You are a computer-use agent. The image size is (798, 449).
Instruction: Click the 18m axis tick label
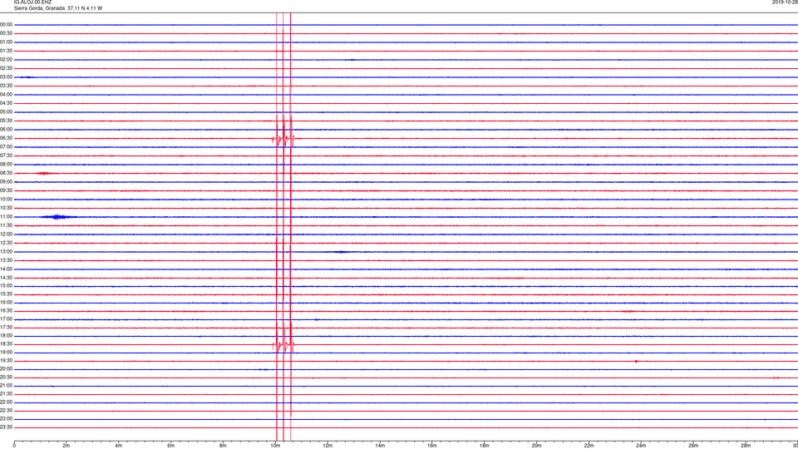484,446
